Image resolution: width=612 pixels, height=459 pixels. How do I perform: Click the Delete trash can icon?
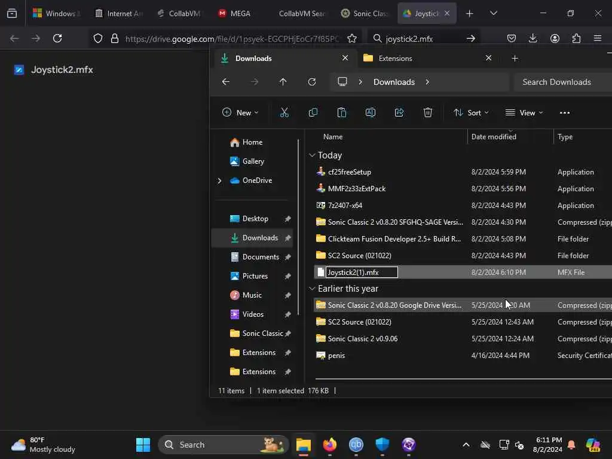428,113
